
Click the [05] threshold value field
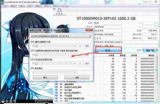80,46
